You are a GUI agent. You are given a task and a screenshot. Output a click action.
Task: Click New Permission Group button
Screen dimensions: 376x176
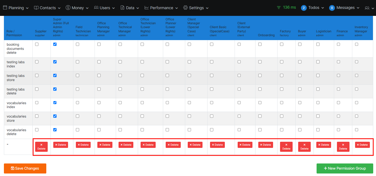click(345, 168)
